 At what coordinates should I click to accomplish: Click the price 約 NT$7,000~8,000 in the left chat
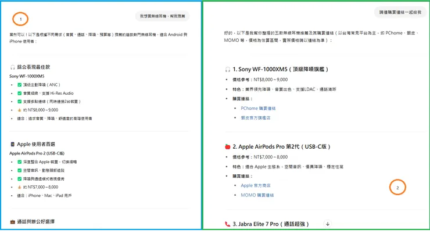[x=41, y=187]
